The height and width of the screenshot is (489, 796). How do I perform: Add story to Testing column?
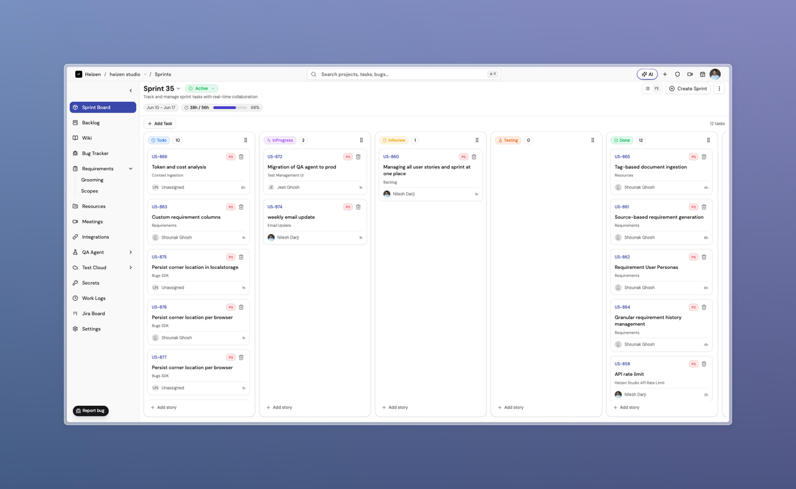(511, 408)
